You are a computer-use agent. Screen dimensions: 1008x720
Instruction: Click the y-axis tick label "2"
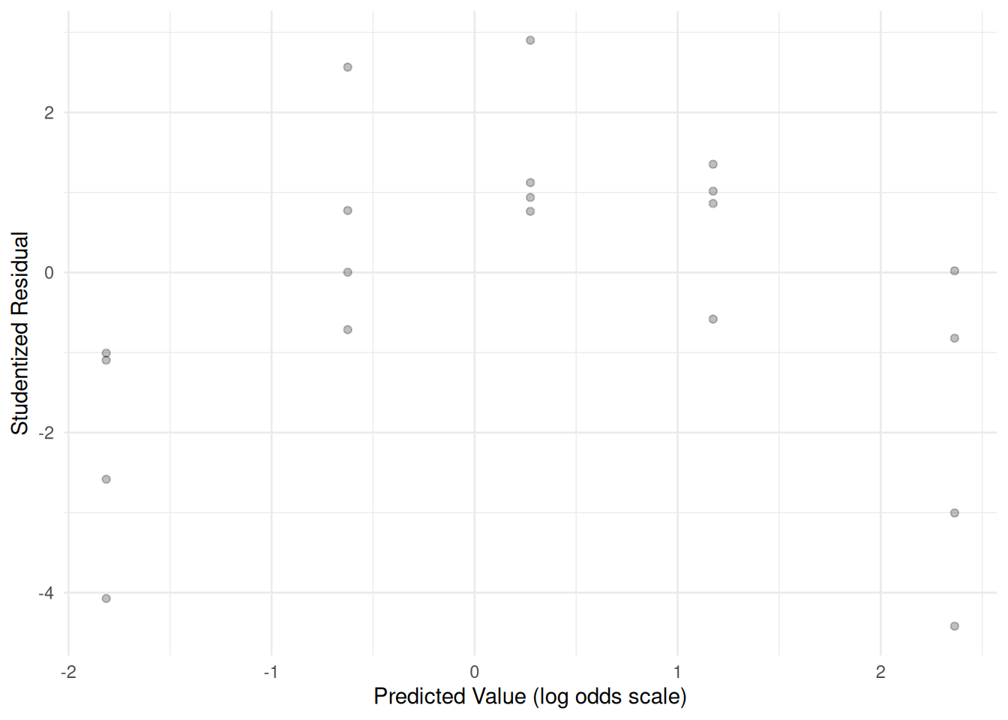click(x=49, y=112)
